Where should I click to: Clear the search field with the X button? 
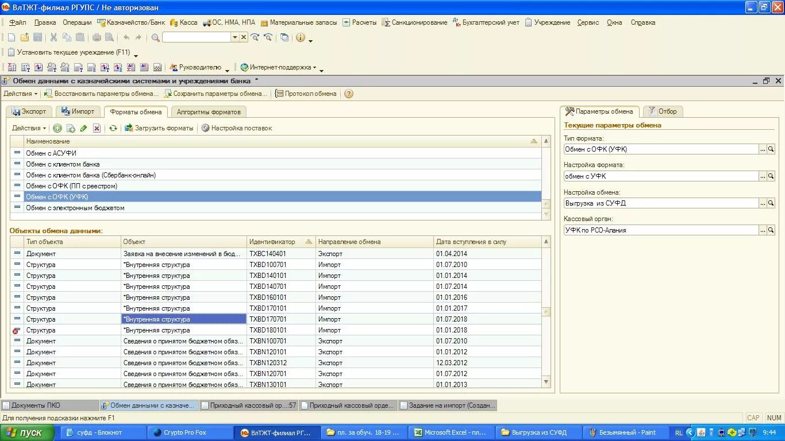(244, 37)
